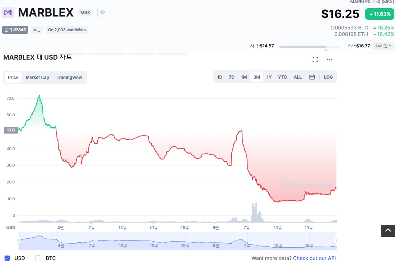
Task: Grab the right range navigator handle
Action: (x=336, y=241)
